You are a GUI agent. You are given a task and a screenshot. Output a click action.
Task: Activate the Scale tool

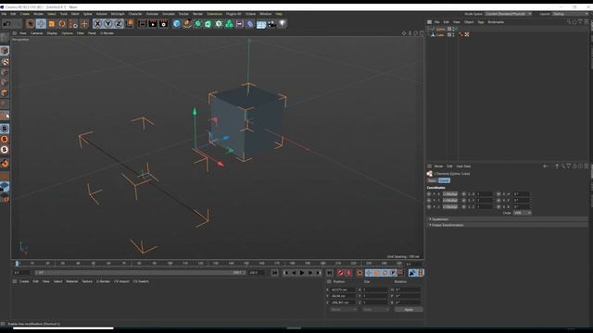tap(52, 24)
